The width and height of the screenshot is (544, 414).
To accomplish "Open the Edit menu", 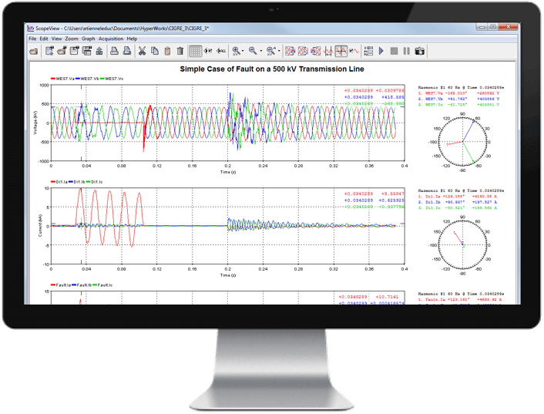I will coord(44,39).
